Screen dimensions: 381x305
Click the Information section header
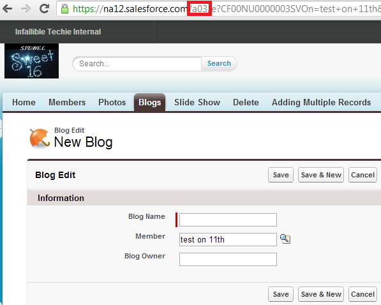pos(204,198)
